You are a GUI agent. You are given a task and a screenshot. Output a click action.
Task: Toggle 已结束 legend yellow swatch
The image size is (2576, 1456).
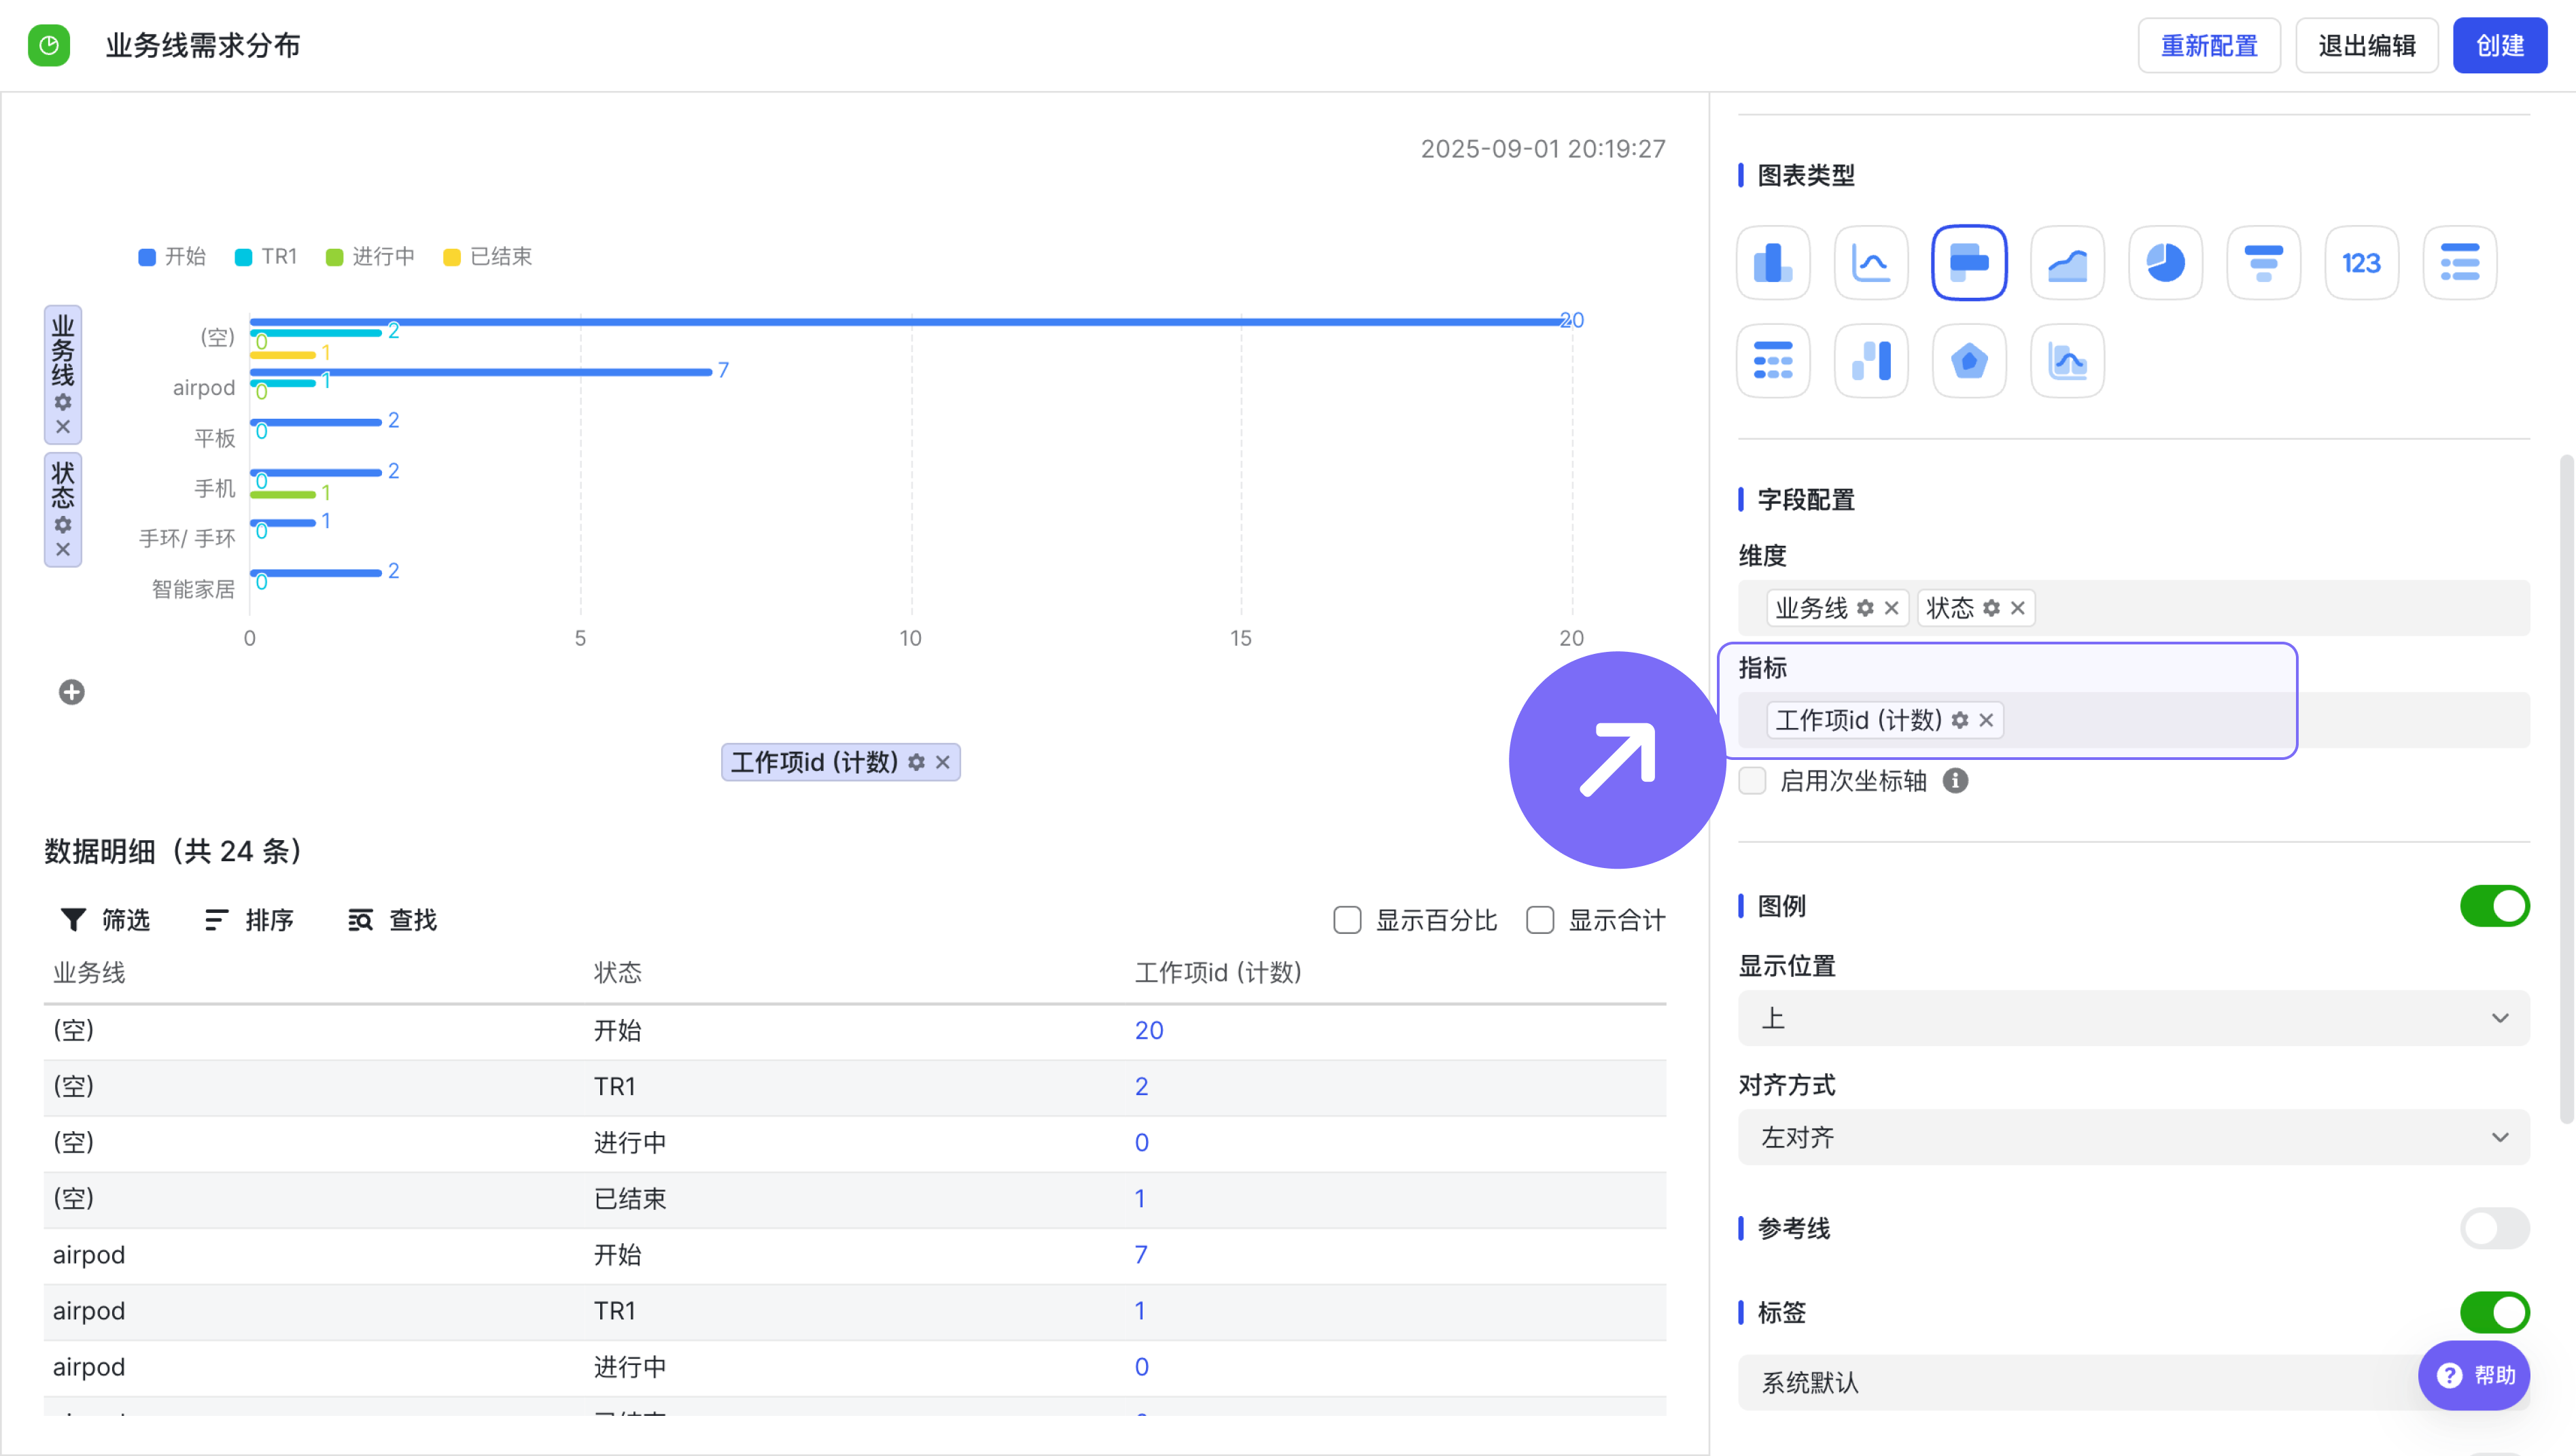tap(452, 257)
